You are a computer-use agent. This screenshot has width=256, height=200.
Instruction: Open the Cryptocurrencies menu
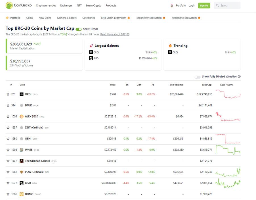(x=46, y=5)
